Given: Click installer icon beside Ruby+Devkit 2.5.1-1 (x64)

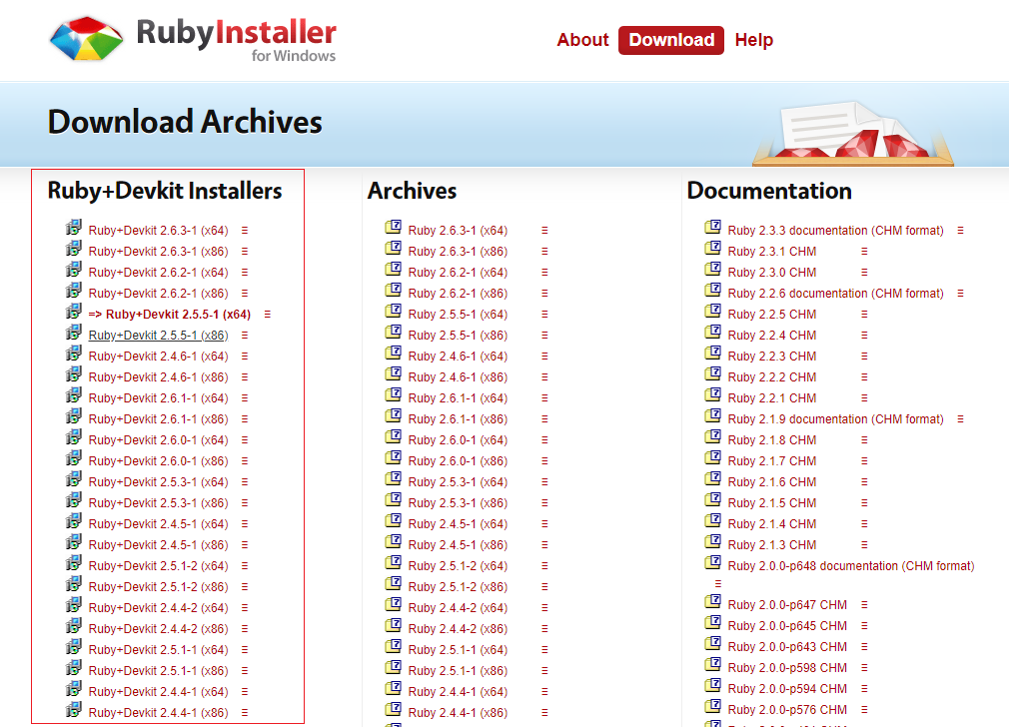Looking at the screenshot, I should click(73, 646).
